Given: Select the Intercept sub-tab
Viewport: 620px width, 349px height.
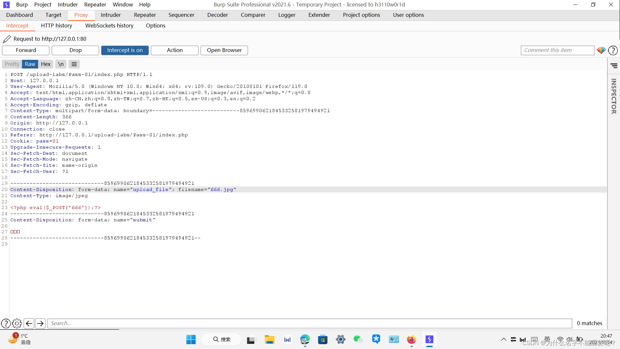Looking at the screenshot, I should [x=17, y=26].
